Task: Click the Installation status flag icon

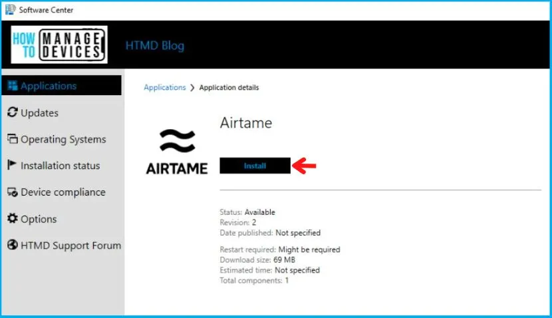Action: (11, 165)
